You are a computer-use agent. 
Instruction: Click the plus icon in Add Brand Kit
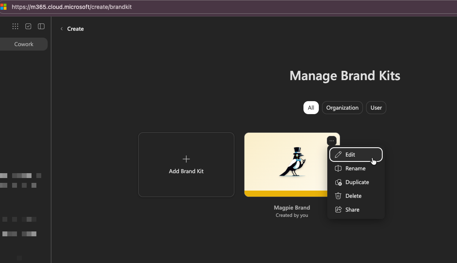pyautogui.click(x=186, y=159)
